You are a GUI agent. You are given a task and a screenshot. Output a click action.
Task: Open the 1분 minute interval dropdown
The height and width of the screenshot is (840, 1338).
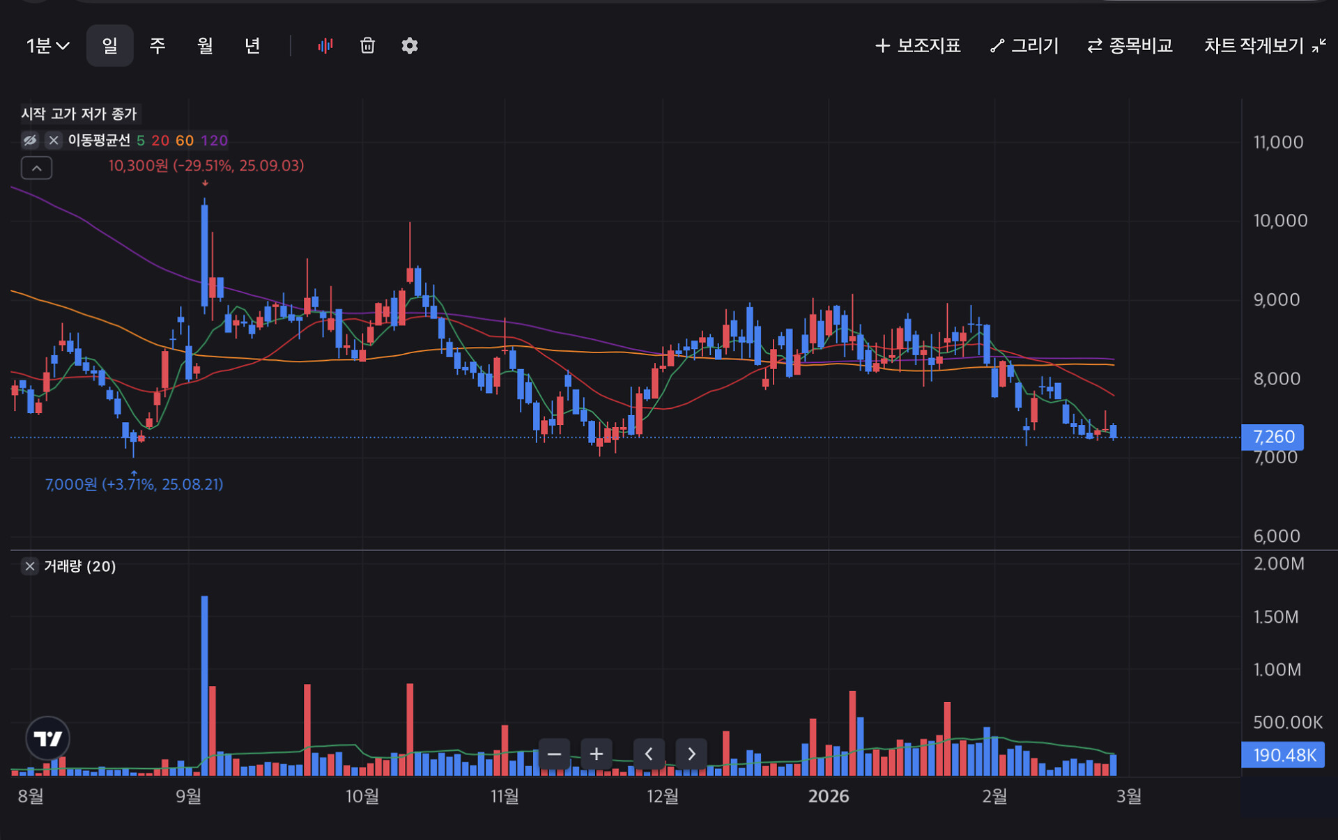pos(47,46)
